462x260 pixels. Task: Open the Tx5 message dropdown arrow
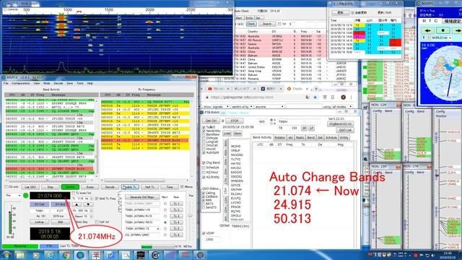(x=158, y=229)
